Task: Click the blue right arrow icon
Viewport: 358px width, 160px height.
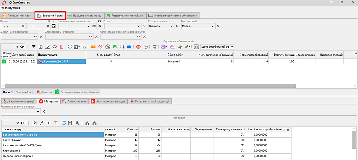Action: point(129,47)
